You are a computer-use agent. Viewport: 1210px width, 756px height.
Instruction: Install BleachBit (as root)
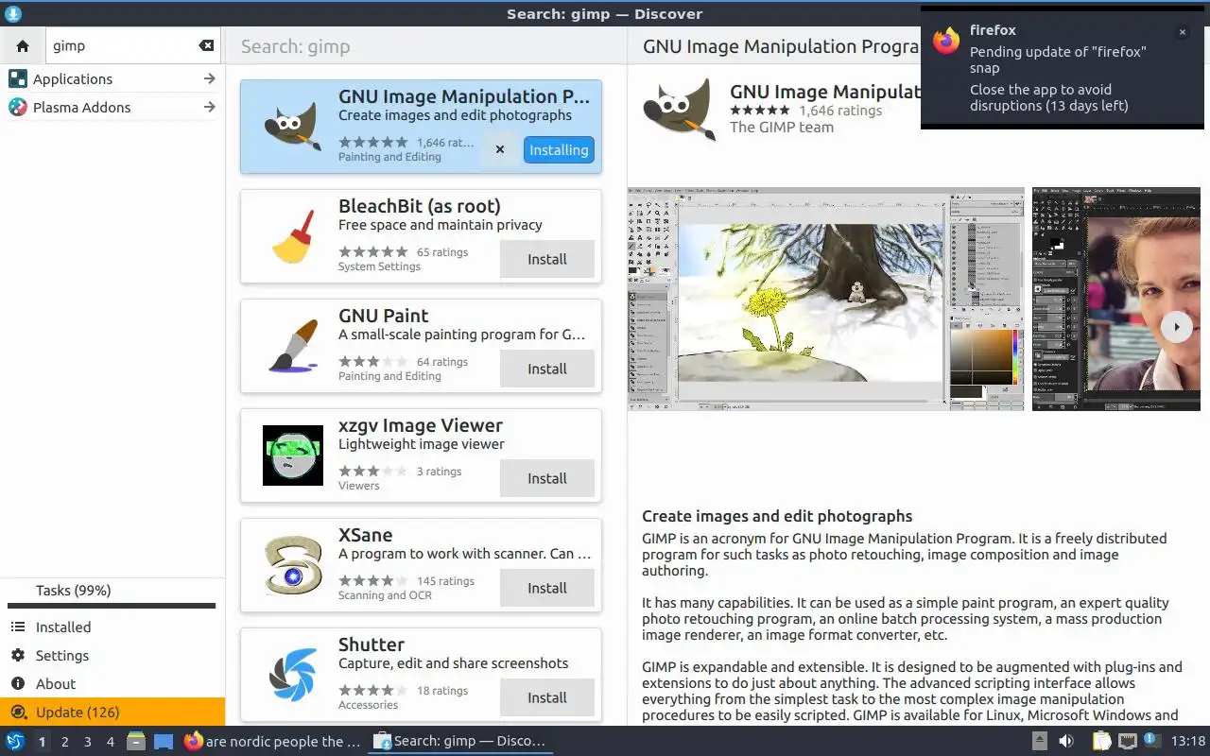pos(547,259)
